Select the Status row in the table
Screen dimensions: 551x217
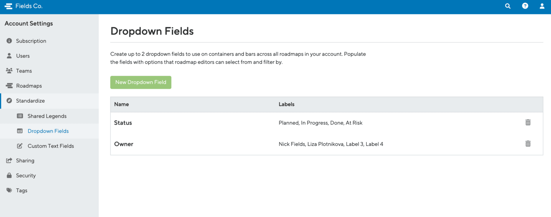pos(123,122)
